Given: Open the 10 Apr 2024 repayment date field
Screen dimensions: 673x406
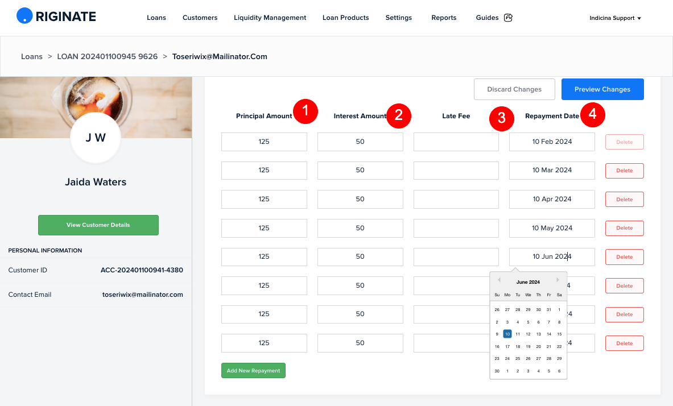Looking at the screenshot, I should 552,199.
